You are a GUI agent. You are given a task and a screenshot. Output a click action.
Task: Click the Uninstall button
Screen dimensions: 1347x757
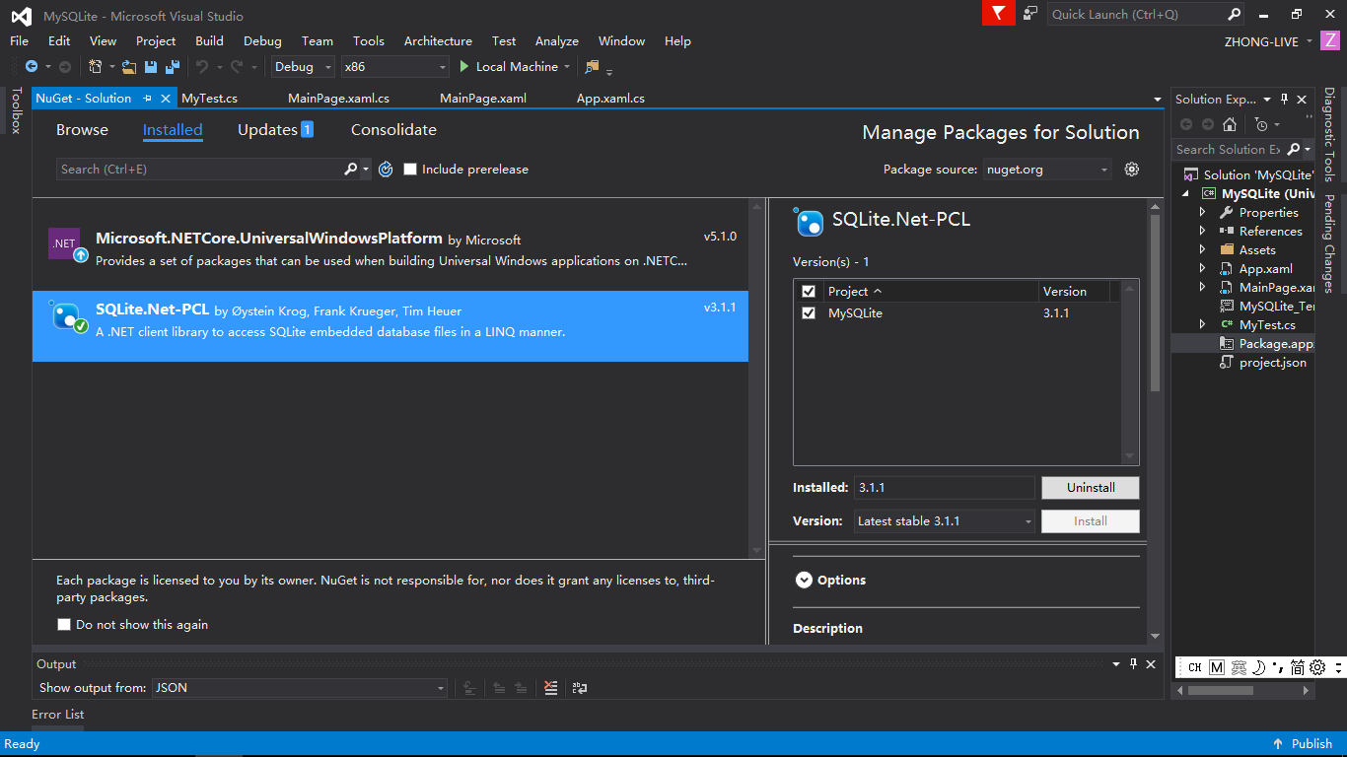click(x=1091, y=488)
